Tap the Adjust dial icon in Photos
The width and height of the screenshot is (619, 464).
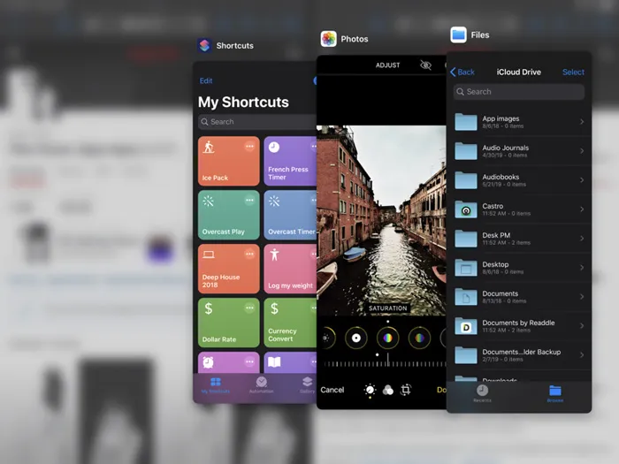[370, 390]
